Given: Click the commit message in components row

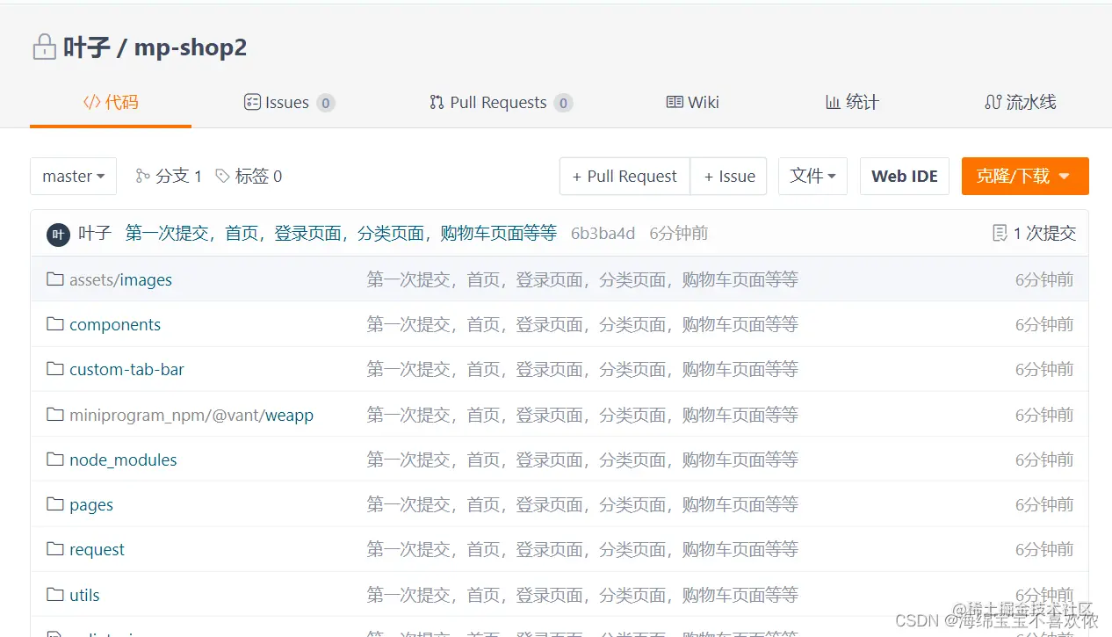Looking at the screenshot, I should pyautogui.click(x=582, y=324).
